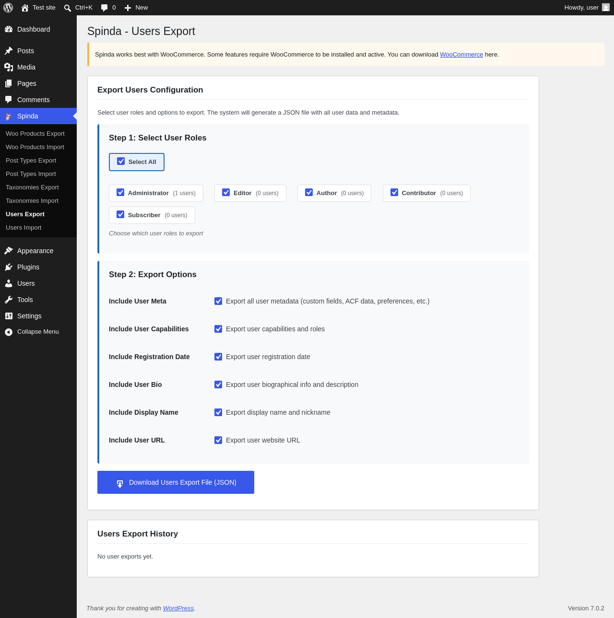Click the Settings menu label
This screenshot has width=614, height=618.
pos(29,316)
